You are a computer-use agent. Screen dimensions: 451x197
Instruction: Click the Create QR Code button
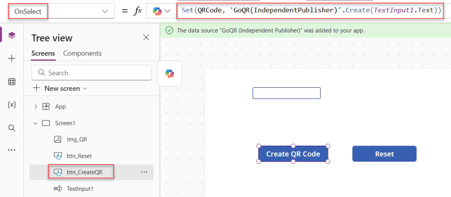click(x=293, y=154)
